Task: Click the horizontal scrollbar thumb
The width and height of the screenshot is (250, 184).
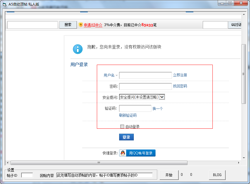Action: tap(99, 163)
